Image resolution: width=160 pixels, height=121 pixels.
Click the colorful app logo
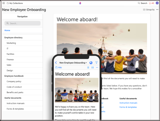[x=80, y=3]
